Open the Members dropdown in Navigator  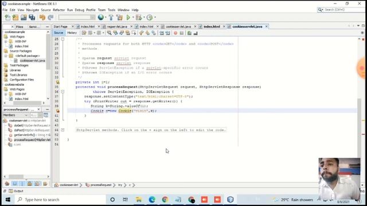(x=15, y=115)
